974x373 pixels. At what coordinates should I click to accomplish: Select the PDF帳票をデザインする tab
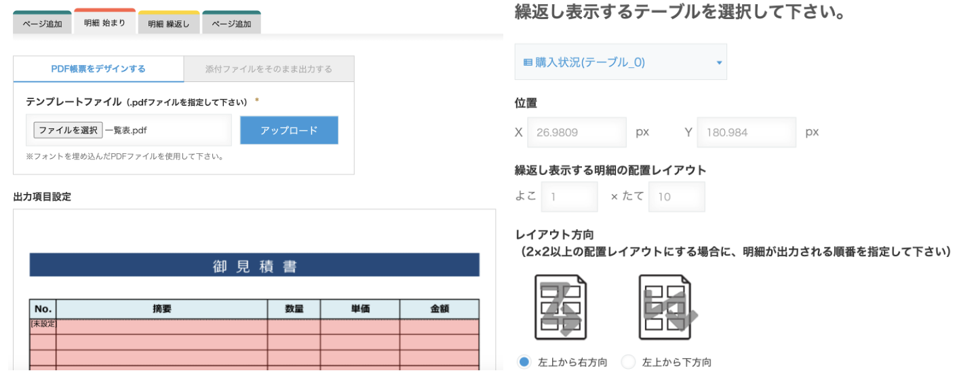(98, 69)
